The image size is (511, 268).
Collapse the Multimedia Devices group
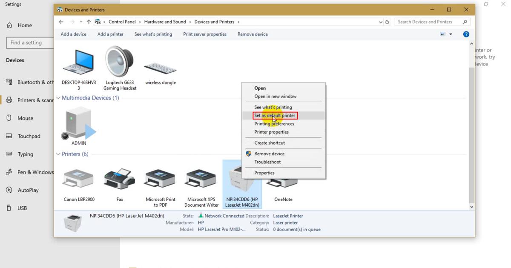58,98
